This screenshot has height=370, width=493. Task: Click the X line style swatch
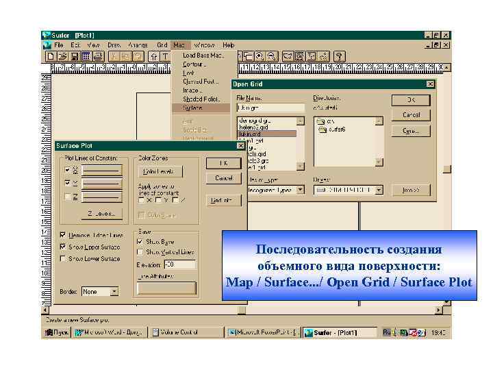[101, 171]
